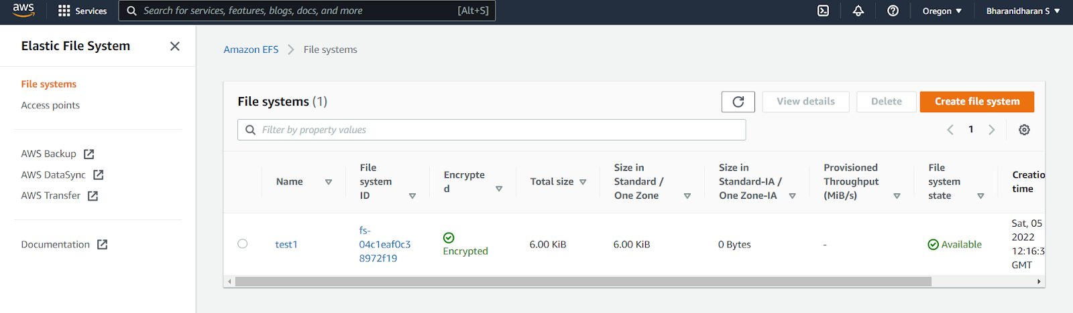Click Create file system button
Image resolution: width=1073 pixels, height=313 pixels.
tap(977, 102)
